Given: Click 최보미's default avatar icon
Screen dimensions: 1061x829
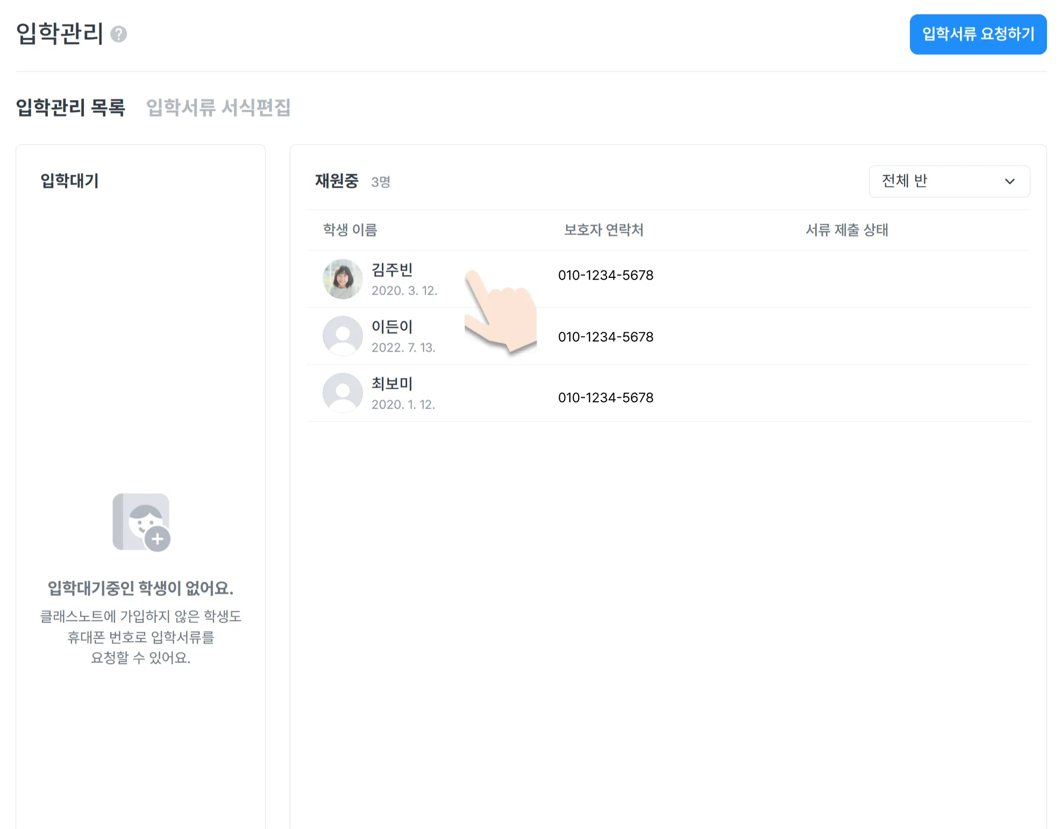Looking at the screenshot, I should [343, 393].
